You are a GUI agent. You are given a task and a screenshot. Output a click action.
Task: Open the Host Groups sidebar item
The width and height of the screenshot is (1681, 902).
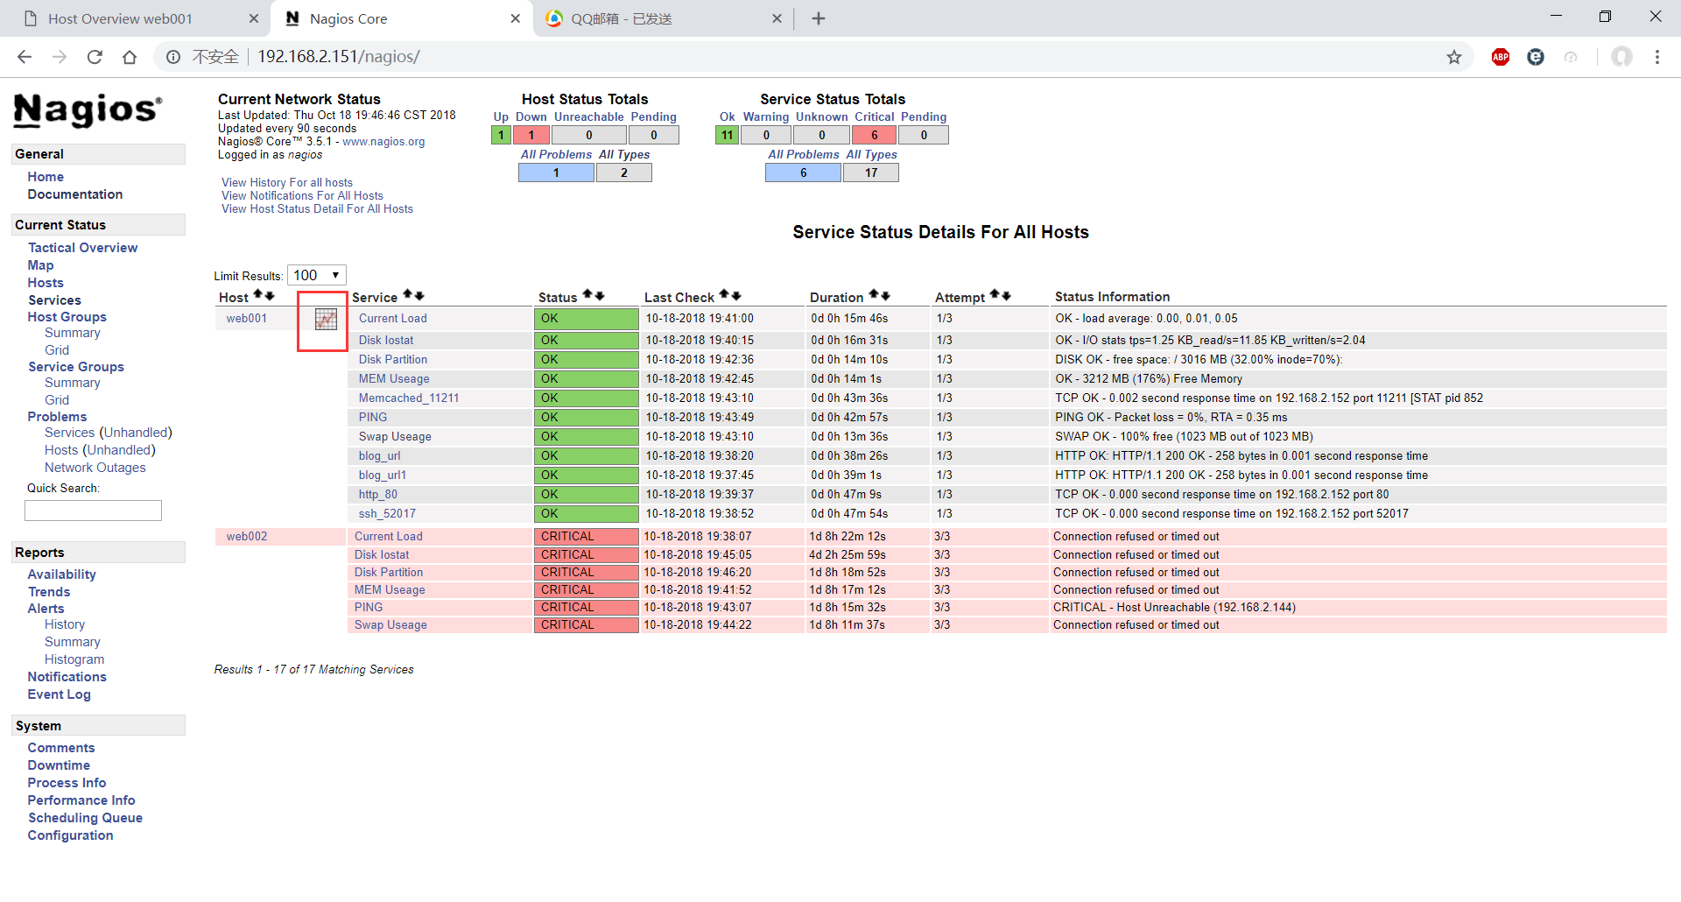pyautogui.click(x=67, y=317)
